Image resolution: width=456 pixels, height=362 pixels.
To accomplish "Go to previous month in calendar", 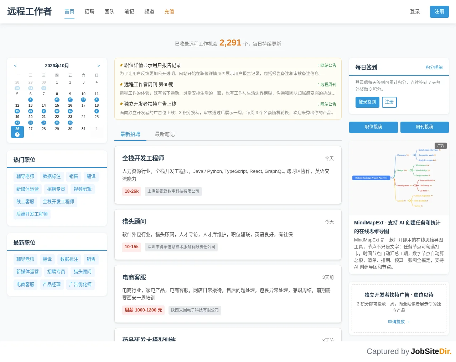I will tap(15, 66).
